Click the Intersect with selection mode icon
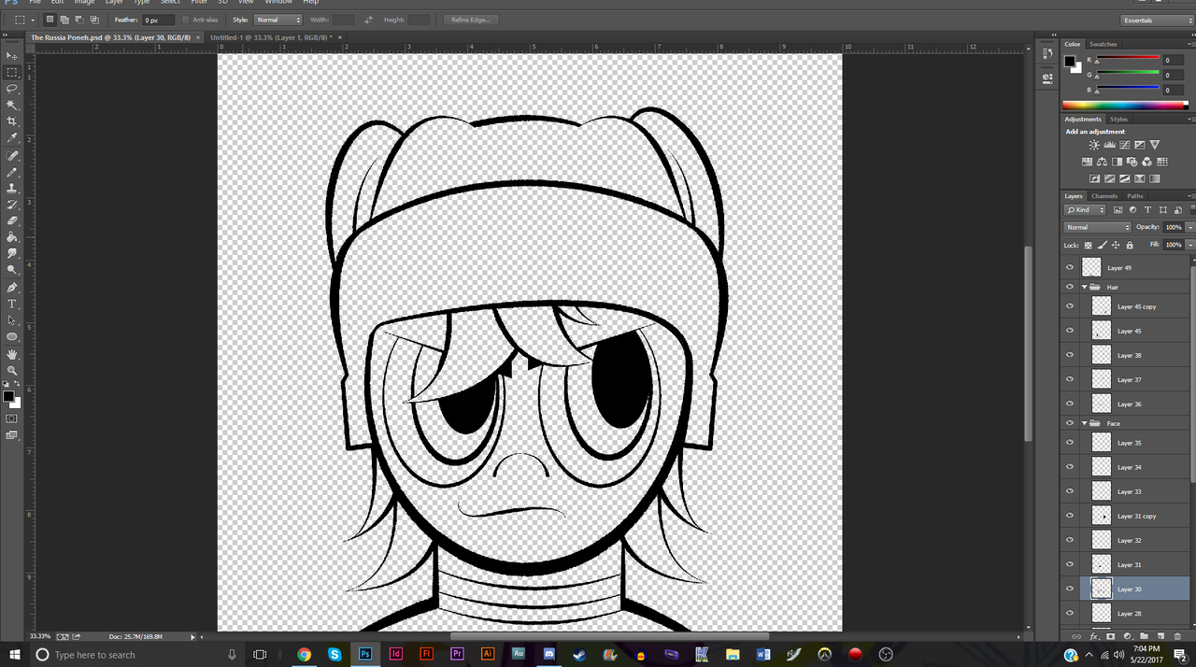The image size is (1196, 667). [94, 20]
